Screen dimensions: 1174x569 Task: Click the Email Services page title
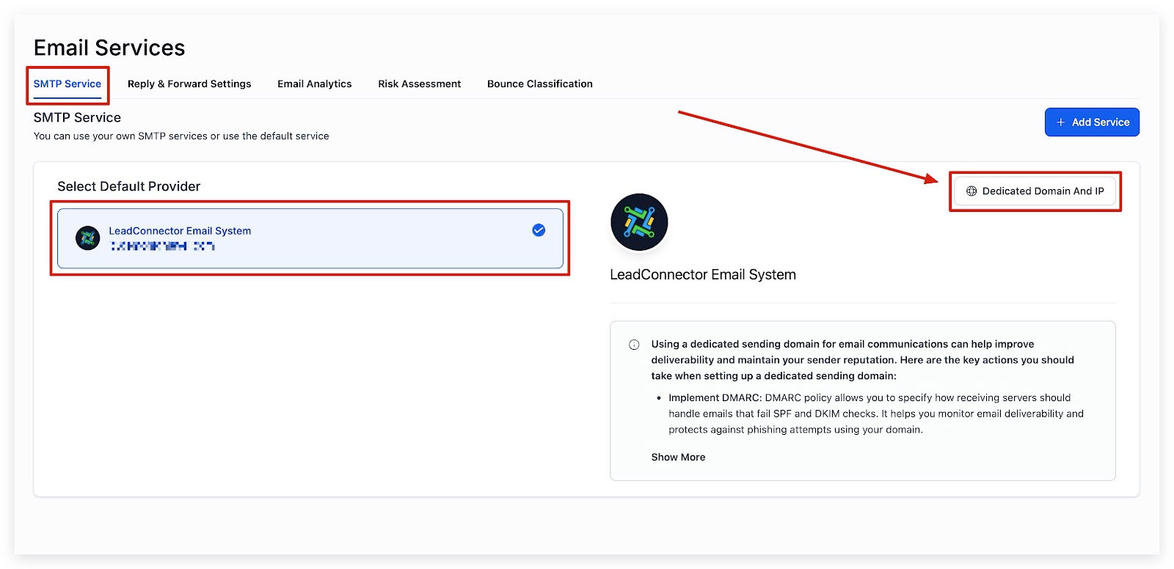coord(109,48)
